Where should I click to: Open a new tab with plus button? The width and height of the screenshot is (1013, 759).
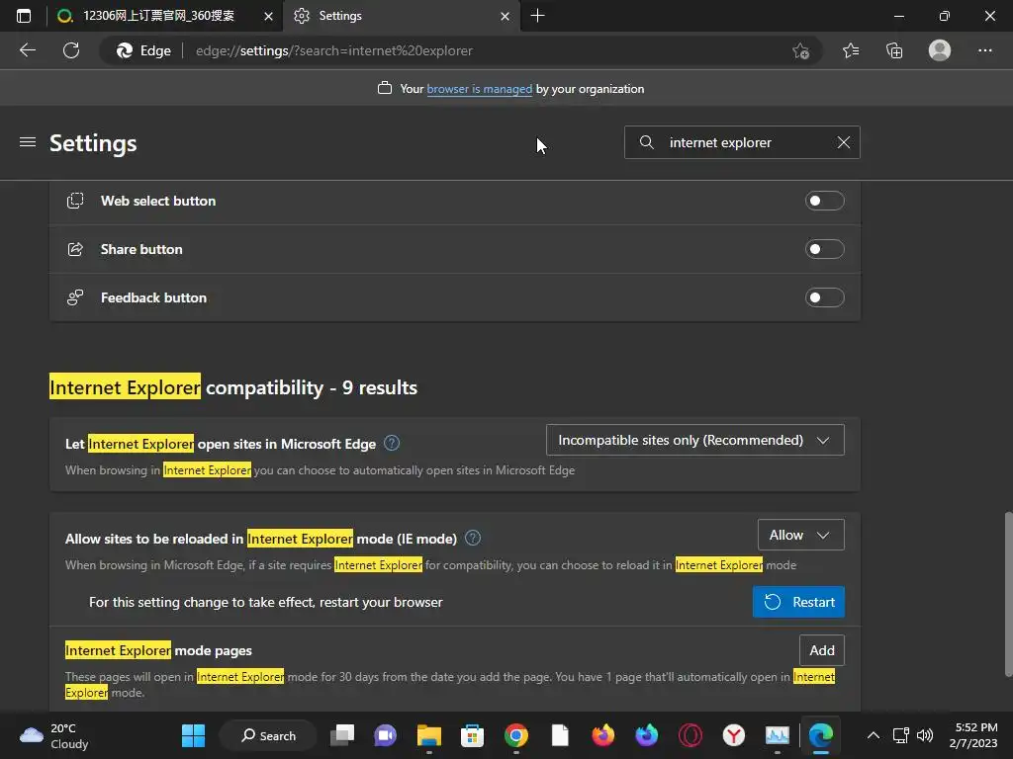pyautogui.click(x=537, y=16)
